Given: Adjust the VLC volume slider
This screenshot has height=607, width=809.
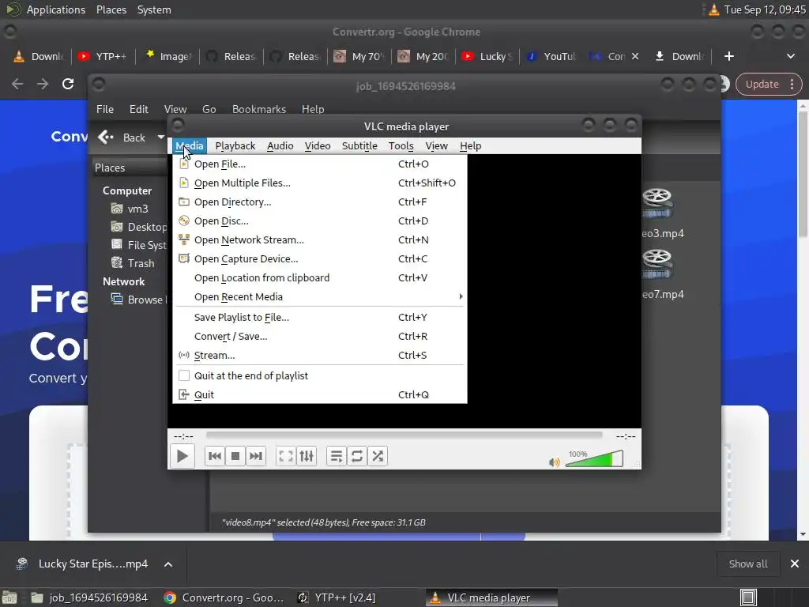Looking at the screenshot, I should (594, 458).
